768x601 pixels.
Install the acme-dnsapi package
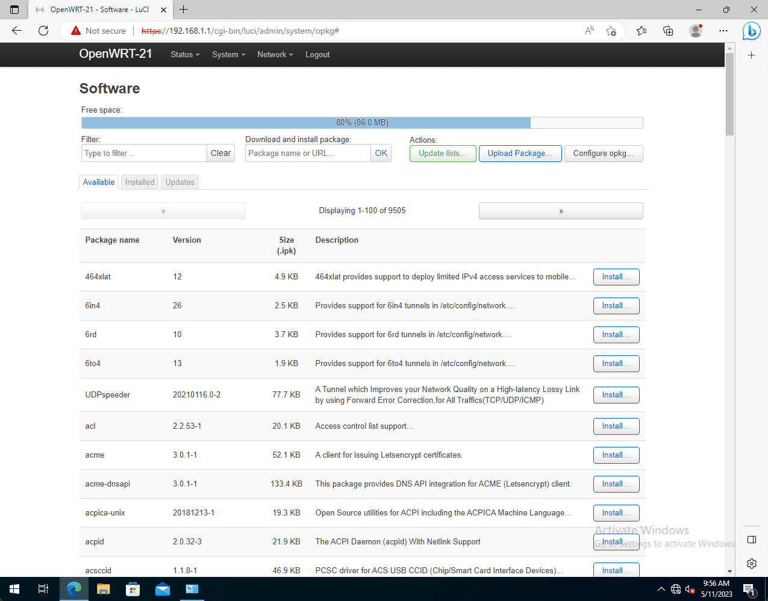click(616, 484)
